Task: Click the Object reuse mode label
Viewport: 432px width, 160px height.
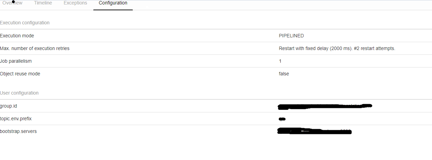Action: point(20,74)
